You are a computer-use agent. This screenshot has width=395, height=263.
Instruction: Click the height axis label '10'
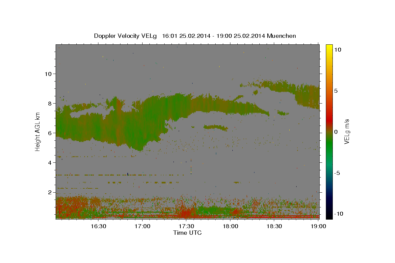[x=48, y=74]
